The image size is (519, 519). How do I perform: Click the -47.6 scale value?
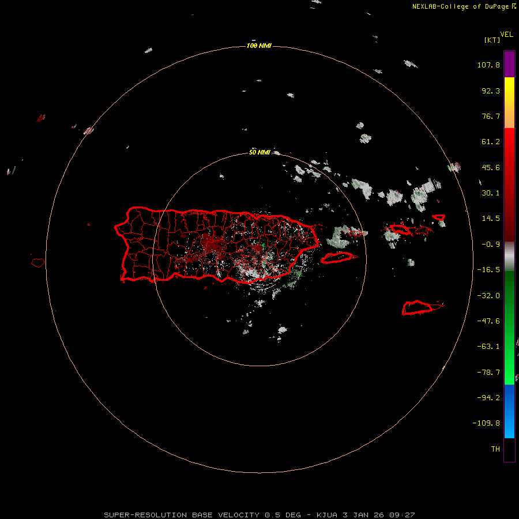click(488, 321)
